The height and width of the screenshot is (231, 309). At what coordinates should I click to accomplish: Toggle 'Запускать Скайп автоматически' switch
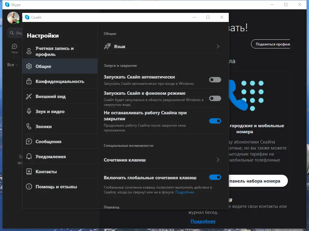(215, 80)
